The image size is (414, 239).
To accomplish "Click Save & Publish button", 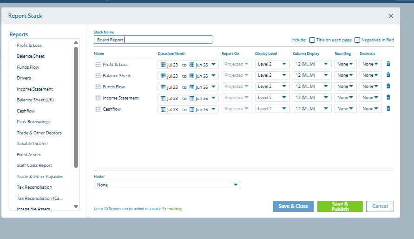I will [340, 206].
